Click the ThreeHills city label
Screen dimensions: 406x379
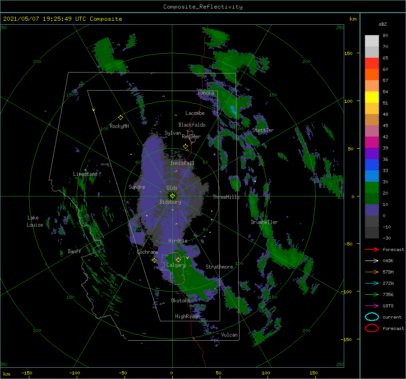tap(226, 197)
